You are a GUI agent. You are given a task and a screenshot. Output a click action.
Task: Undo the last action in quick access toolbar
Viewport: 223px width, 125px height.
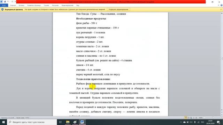[8, 1]
